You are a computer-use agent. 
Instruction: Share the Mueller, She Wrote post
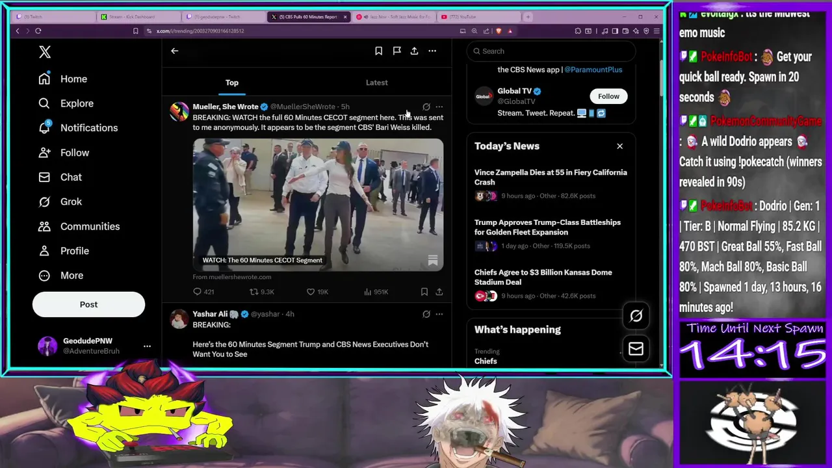439,292
